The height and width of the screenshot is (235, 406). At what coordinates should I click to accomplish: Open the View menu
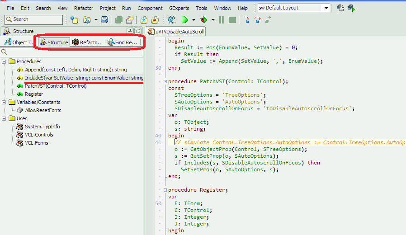(62, 8)
